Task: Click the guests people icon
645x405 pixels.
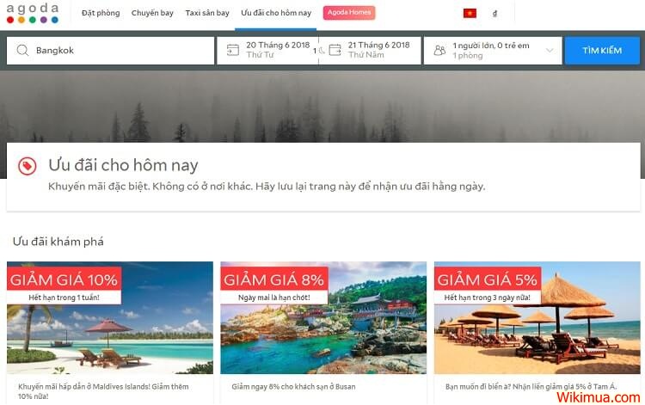Action: coord(439,50)
